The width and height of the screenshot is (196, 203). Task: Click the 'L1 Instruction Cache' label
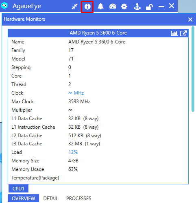click(x=33, y=127)
